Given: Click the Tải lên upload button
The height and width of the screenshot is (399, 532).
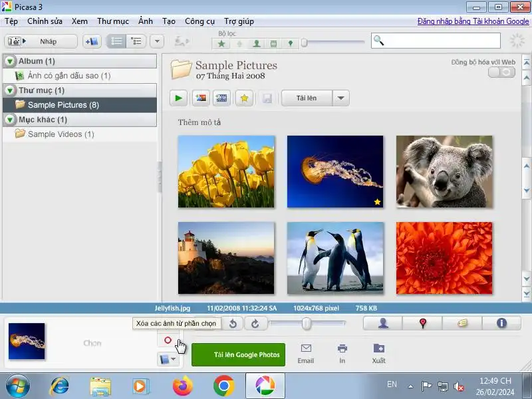Looking at the screenshot, I should tap(307, 98).
